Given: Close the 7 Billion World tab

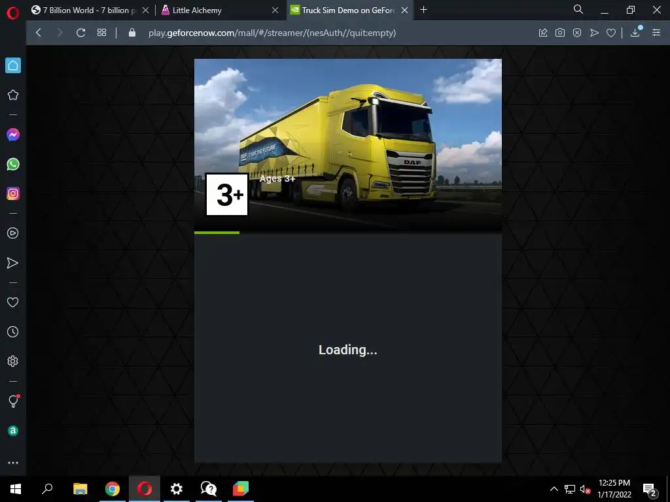Looking at the screenshot, I should coord(145,10).
